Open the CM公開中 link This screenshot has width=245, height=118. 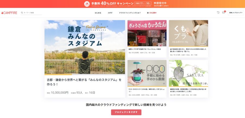click(152, 13)
